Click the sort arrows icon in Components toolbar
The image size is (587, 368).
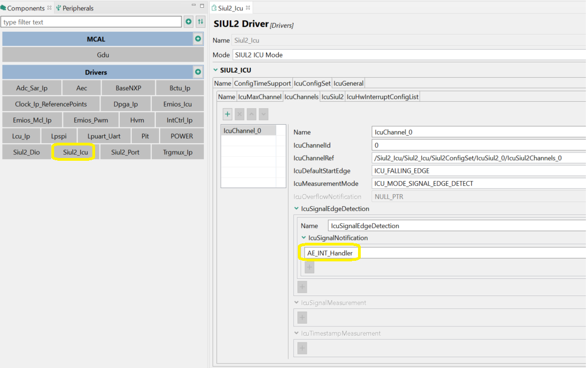[x=201, y=21]
